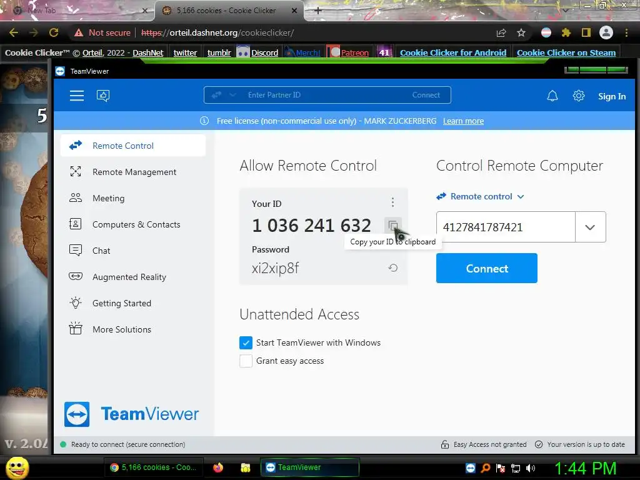Click the Getting Started lightbulb icon
Screen dimensions: 640x480
pos(76,303)
